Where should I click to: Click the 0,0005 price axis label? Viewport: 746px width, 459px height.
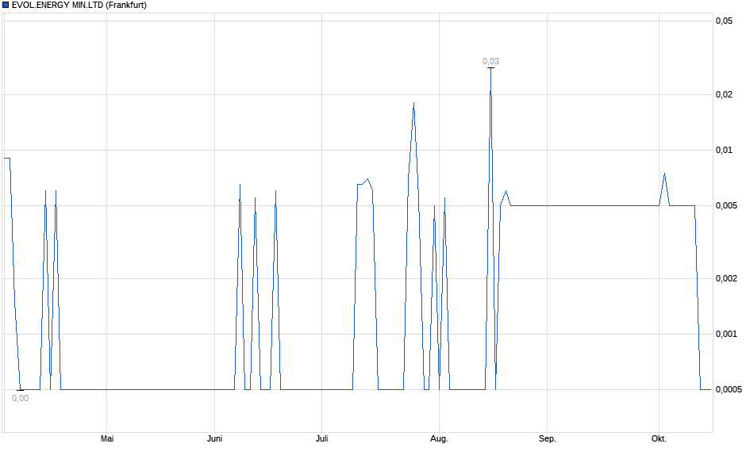729,389
